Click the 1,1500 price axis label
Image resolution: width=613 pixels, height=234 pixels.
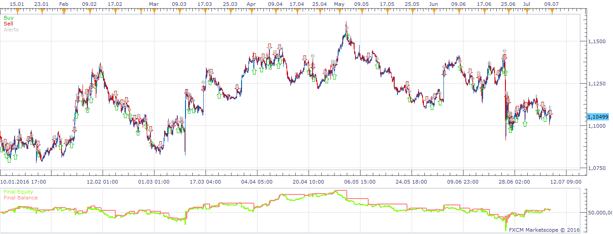tap(597, 41)
